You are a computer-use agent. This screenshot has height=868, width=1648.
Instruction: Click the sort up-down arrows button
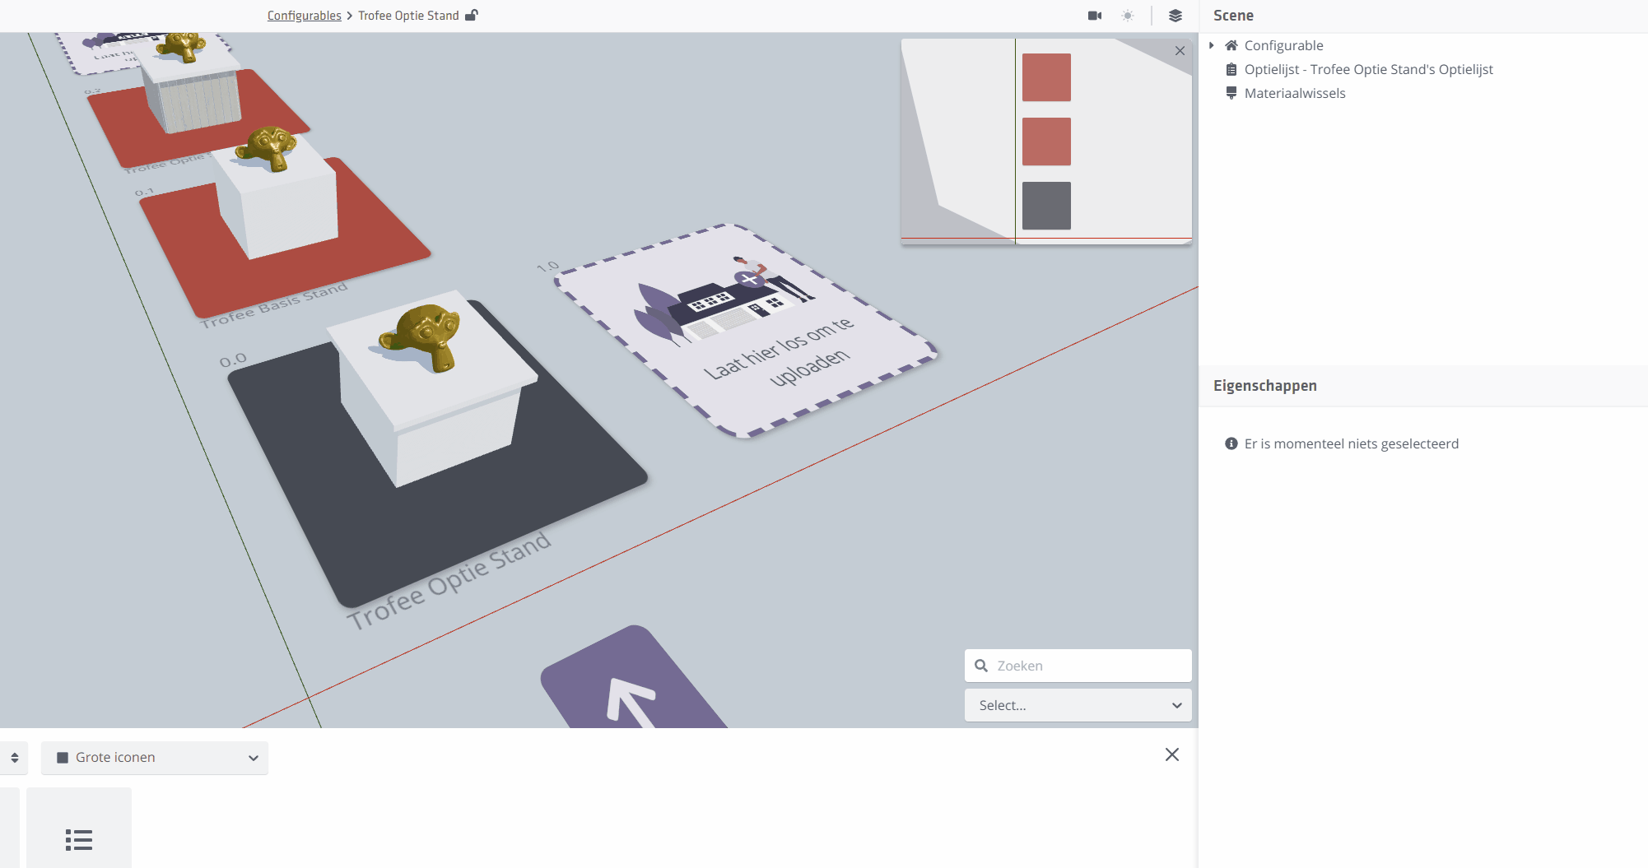click(x=15, y=758)
